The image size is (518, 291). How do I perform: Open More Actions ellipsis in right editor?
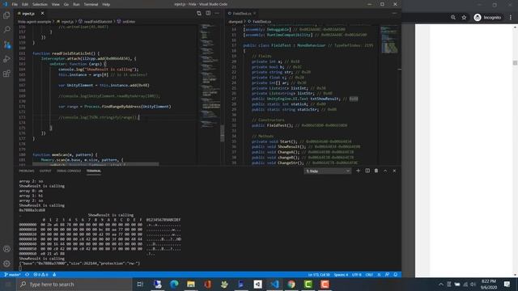click(394, 13)
